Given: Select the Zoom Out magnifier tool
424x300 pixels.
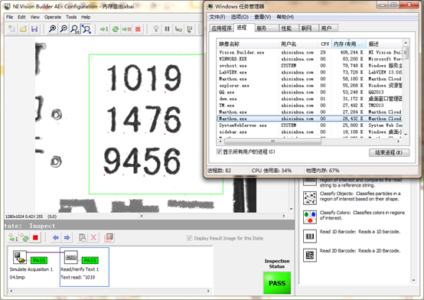Looking at the screenshot, I should 64,29.
